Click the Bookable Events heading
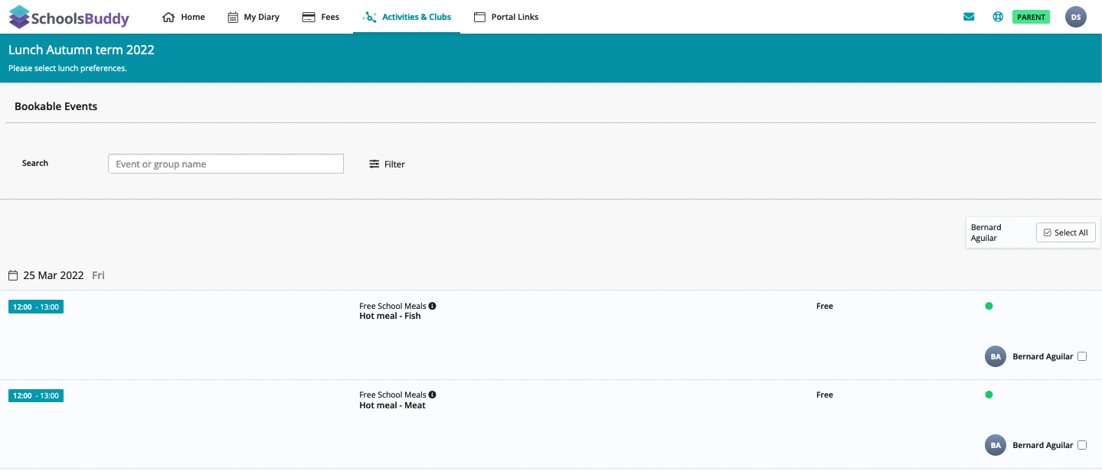This screenshot has width=1102, height=471. pos(56,106)
